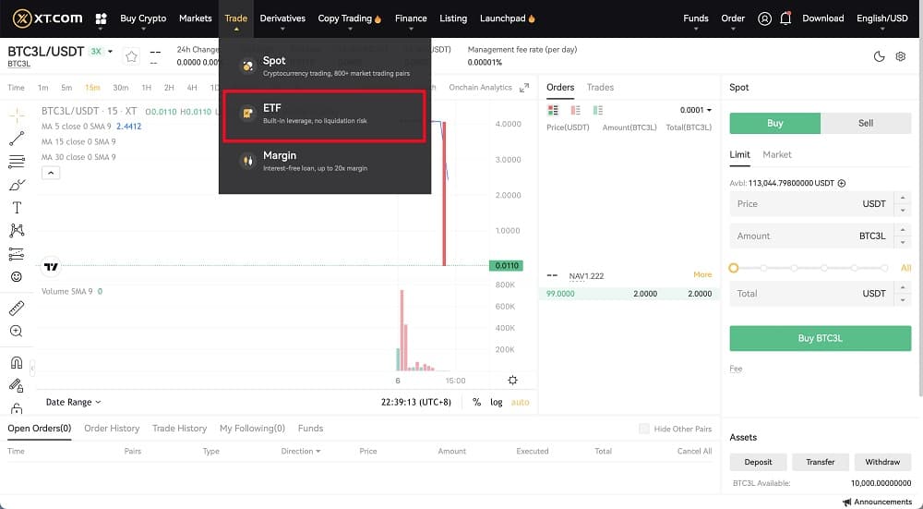Select the forecast measurement tool
The height and width of the screenshot is (509, 923).
[17, 254]
